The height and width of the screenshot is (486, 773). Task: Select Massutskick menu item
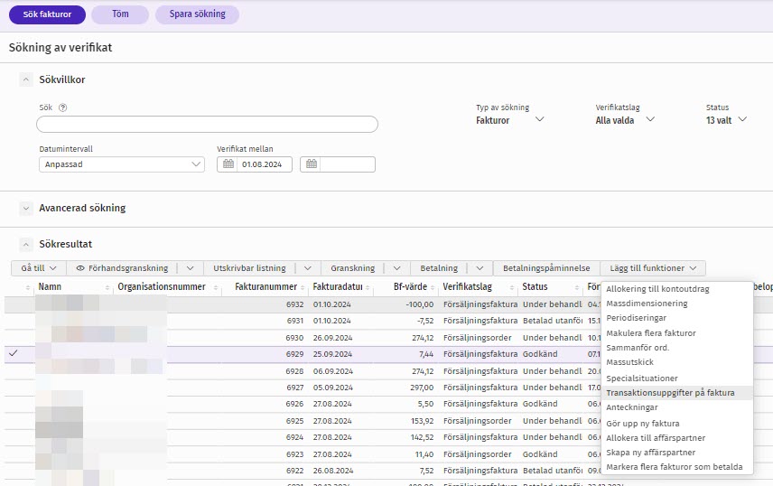click(629, 362)
